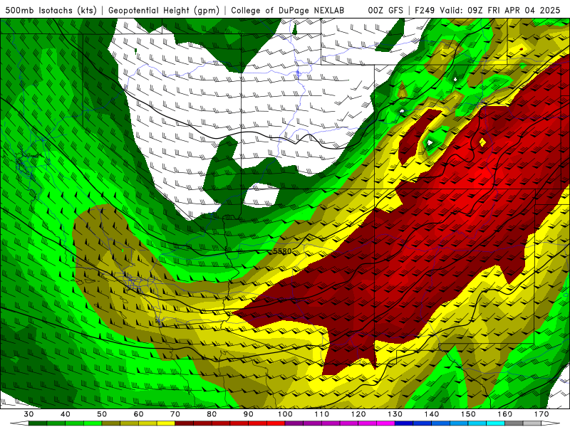
Task: Click the '160' legend value
Action: (x=505, y=414)
